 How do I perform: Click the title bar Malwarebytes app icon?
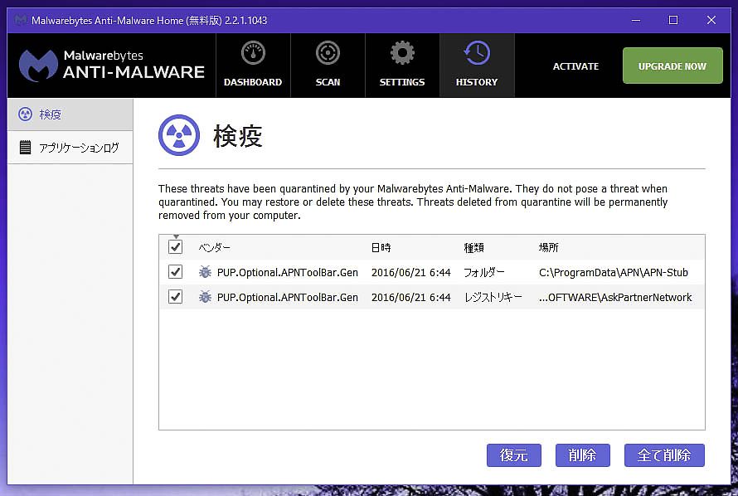pyautogui.click(x=20, y=20)
